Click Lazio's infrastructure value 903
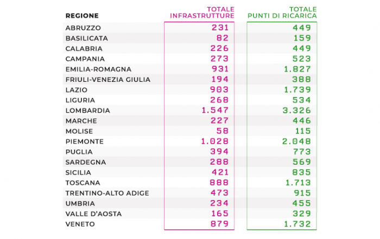Image resolution: width=380 pixels, height=239 pixels. [219, 89]
